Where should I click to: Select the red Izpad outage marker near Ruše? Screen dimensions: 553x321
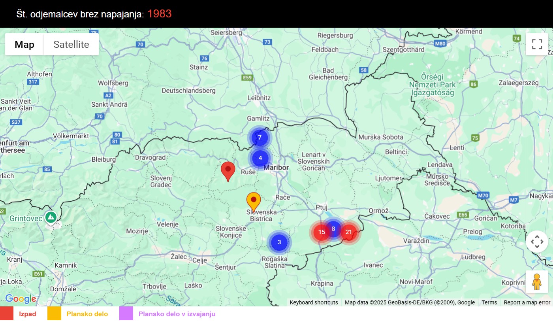tap(228, 171)
